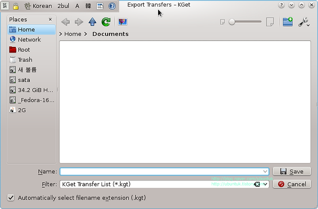Select Home in Places
The image size is (318, 209).
tap(31, 30)
